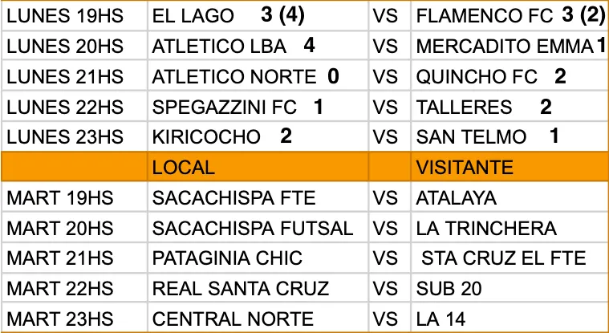Click the TALLERES team cell

pyautogui.click(x=507, y=108)
